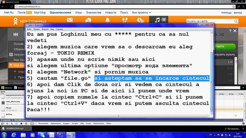Click the Notepad horizontal scrollbar
Image resolution: width=246 pixels, height=138 pixels.
tap(118, 116)
